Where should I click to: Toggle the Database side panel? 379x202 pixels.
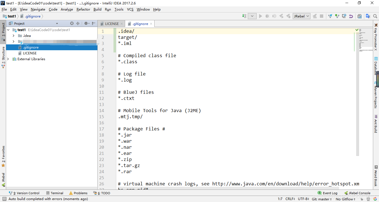(376, 66)
